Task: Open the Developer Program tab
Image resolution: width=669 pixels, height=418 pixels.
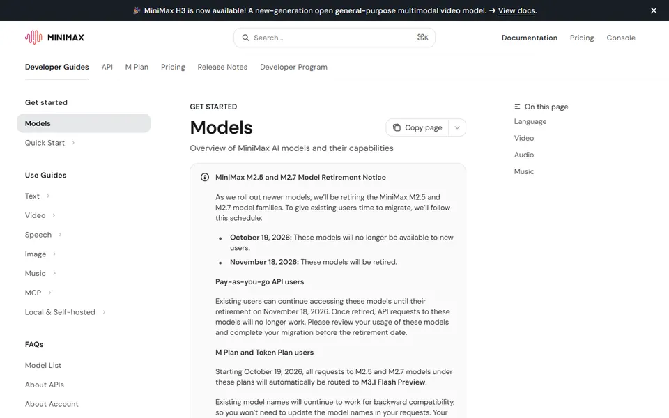Action: click(293, 67)
